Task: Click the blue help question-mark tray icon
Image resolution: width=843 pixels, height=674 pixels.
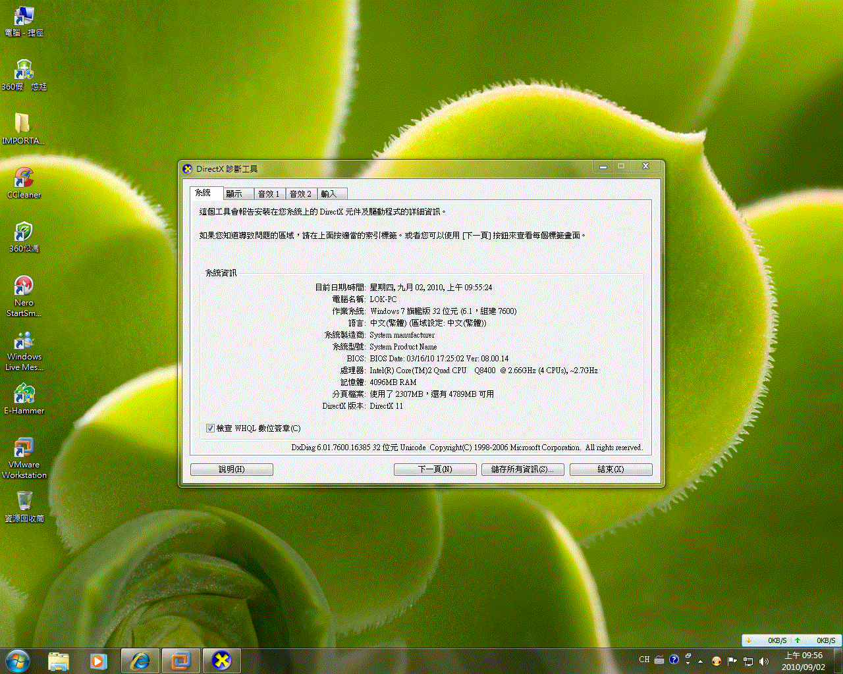Action: pos(674,660)
